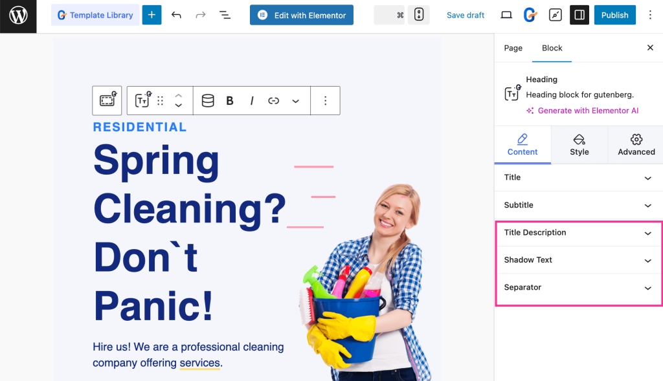Open the Page tab in sidebar
Screen dimensions: 663x381
513,48
